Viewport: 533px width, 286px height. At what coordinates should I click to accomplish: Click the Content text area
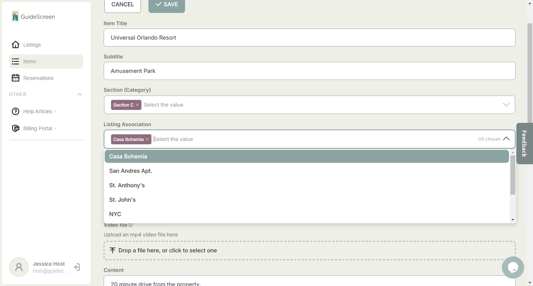(310, 281)
